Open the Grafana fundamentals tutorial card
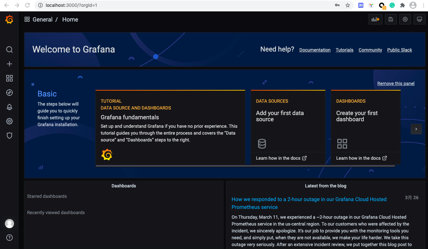Viewport: 428px width, 249px height. [x=170, y=127]
